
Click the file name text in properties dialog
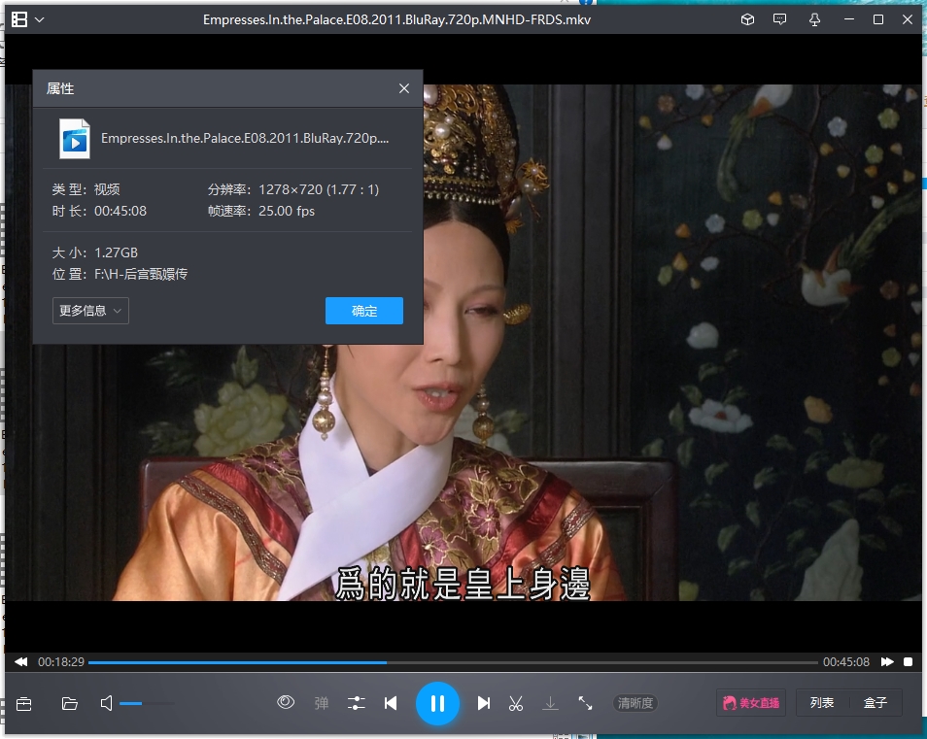245,138
